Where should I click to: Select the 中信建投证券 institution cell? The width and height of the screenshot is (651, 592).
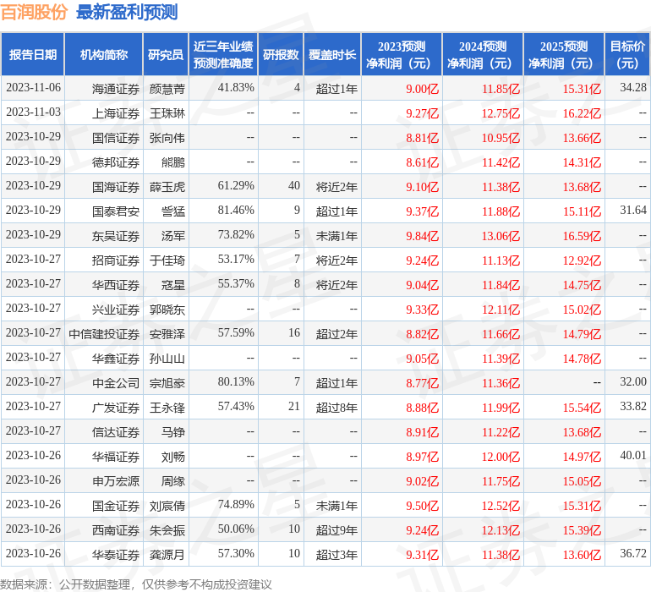[x=104, y=333]
